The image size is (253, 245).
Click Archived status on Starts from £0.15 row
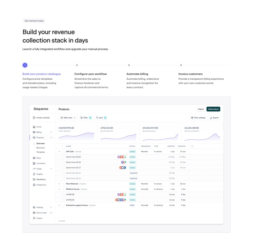(x=134, y=178)
